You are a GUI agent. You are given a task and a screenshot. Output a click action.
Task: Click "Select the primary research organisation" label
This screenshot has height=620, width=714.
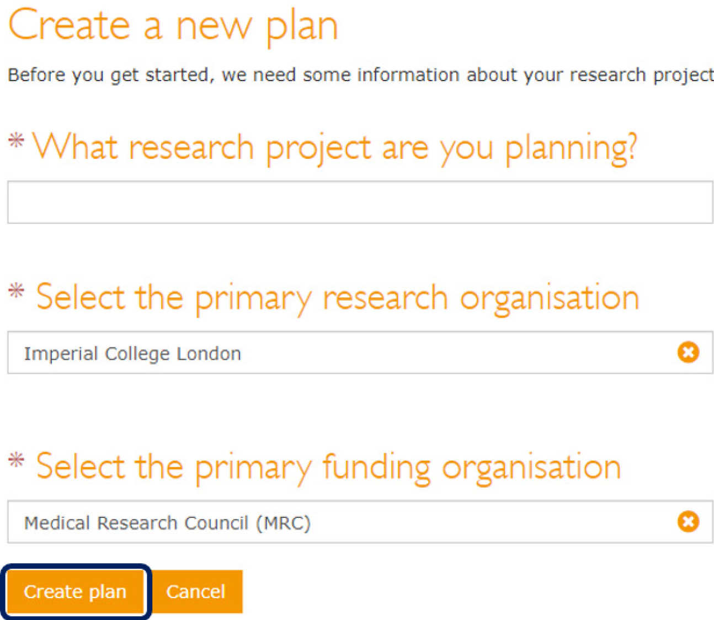click(337, 298)
